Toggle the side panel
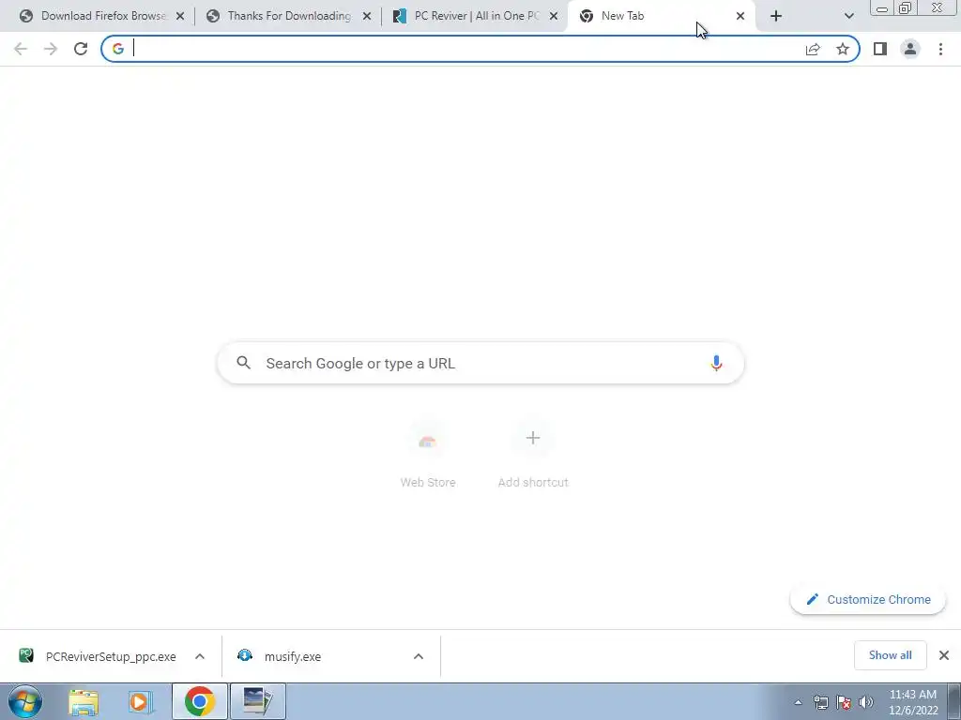961x720 pixels. (x=880, y=49)
